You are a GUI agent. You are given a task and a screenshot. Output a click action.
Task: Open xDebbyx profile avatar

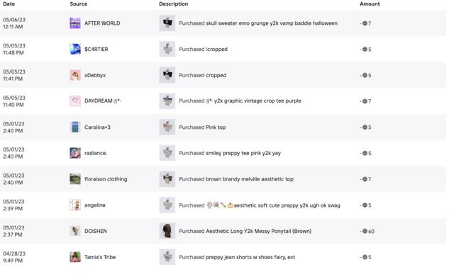click(x=75, y=75)
